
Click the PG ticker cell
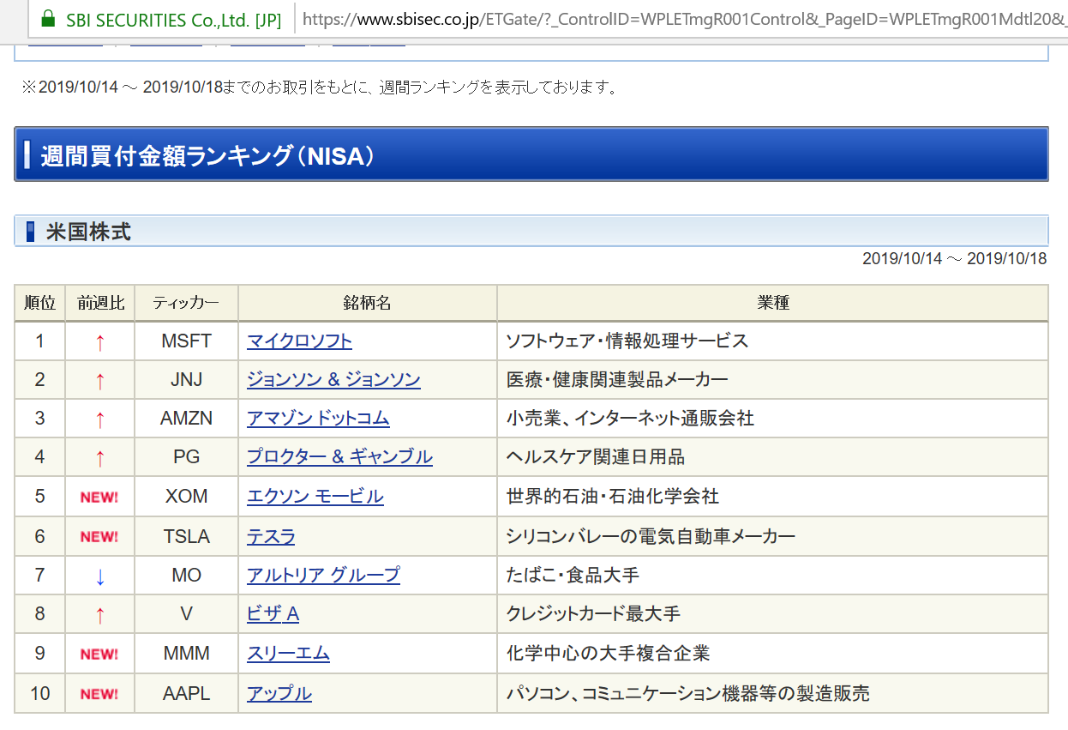tap(186, 456)
